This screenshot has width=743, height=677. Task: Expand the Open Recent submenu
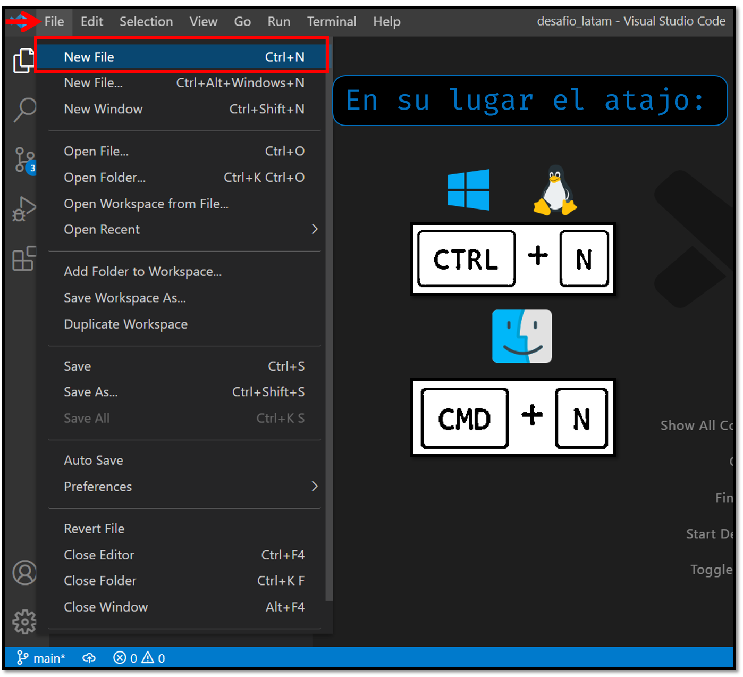(184, 230)
